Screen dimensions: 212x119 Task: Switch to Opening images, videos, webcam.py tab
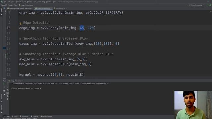20,8
